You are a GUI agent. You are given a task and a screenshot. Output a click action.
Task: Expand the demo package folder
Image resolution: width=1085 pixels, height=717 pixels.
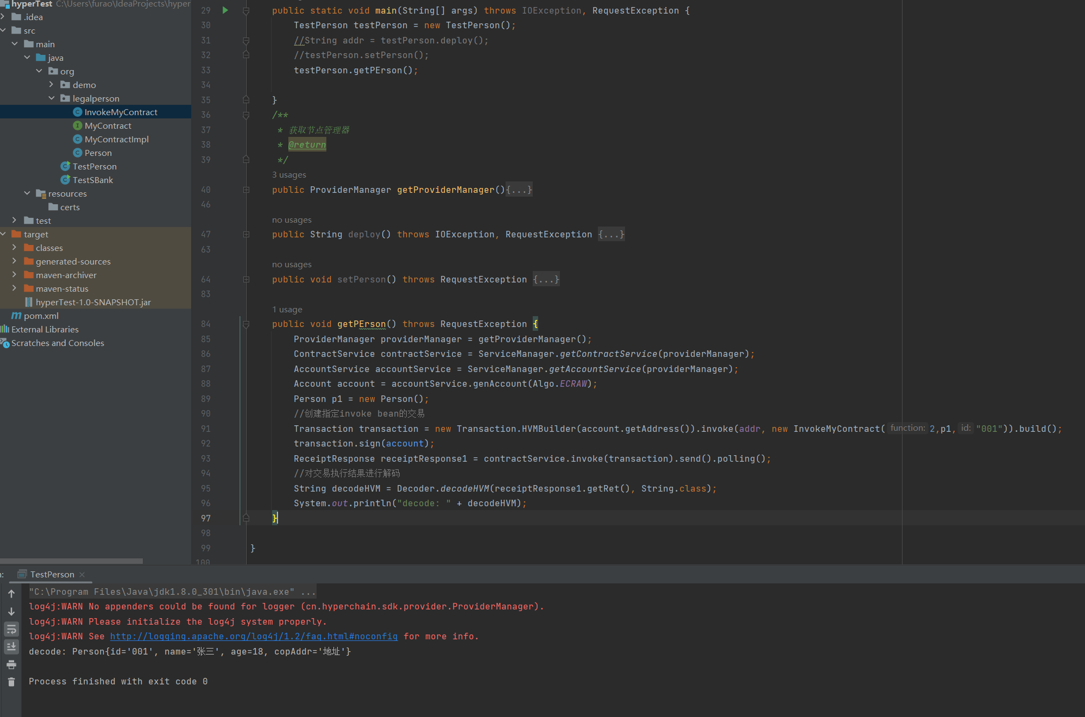point(51,85)
